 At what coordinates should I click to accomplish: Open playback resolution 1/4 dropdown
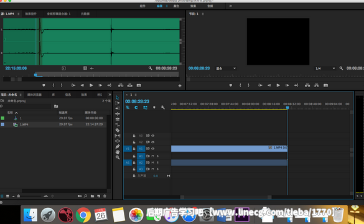(325, 68)
